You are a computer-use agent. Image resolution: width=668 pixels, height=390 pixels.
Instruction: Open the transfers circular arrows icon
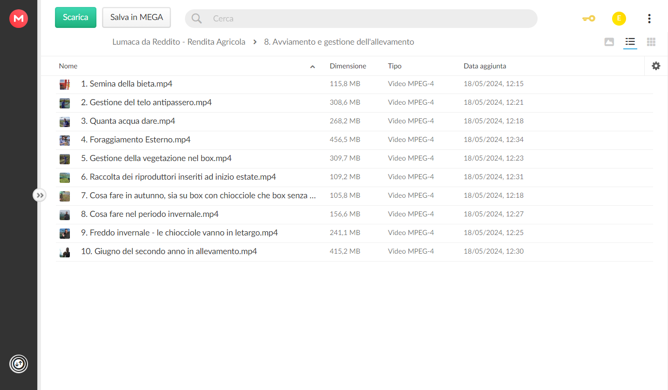click(19, 363)
